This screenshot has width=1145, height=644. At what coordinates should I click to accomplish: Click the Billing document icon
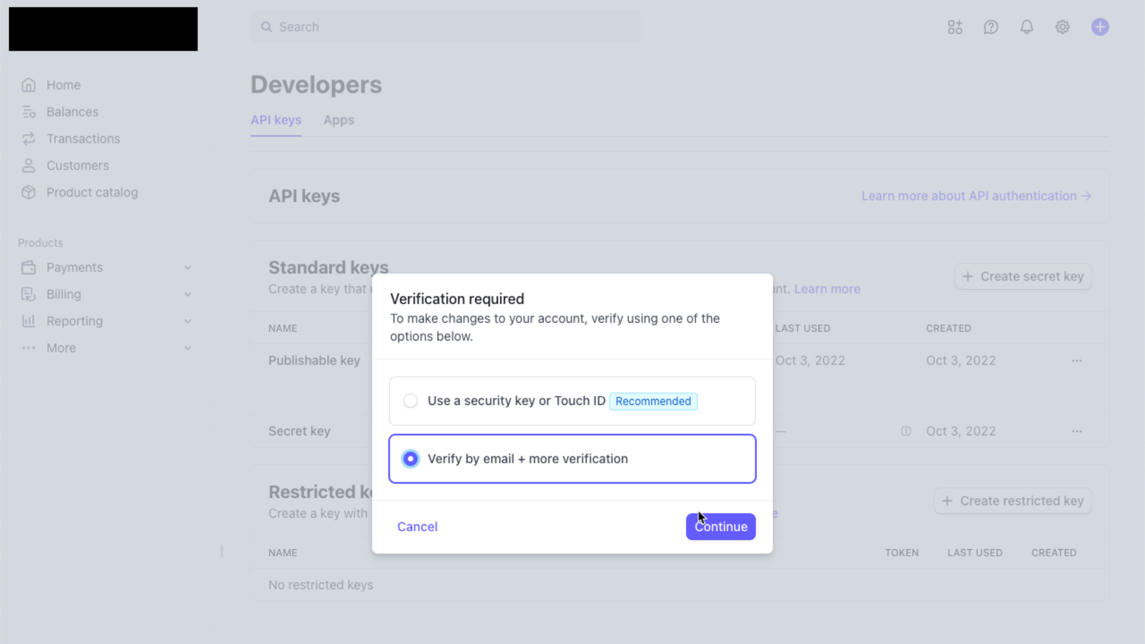tap(29, 294)
